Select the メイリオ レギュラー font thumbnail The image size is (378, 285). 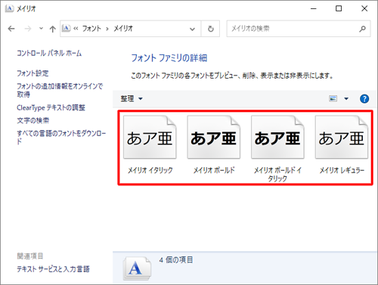[x=342, y=138]
